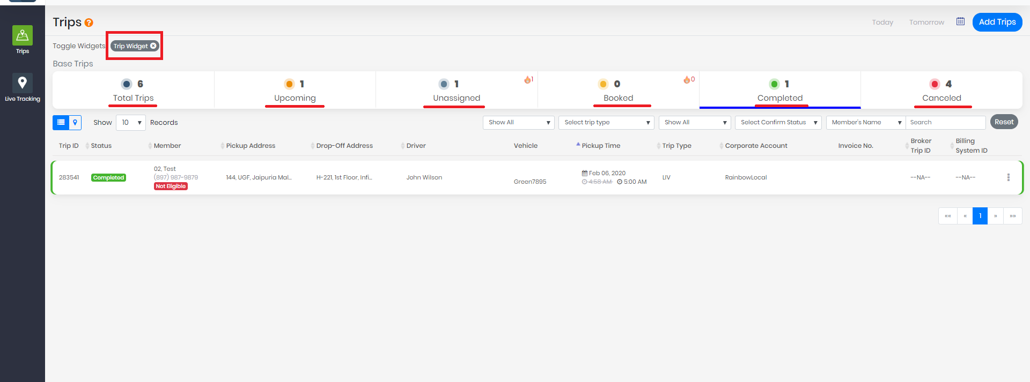1030x382 pixels.
Task: Click the Invoice No. column header
Action: click(x=856, y=146)
